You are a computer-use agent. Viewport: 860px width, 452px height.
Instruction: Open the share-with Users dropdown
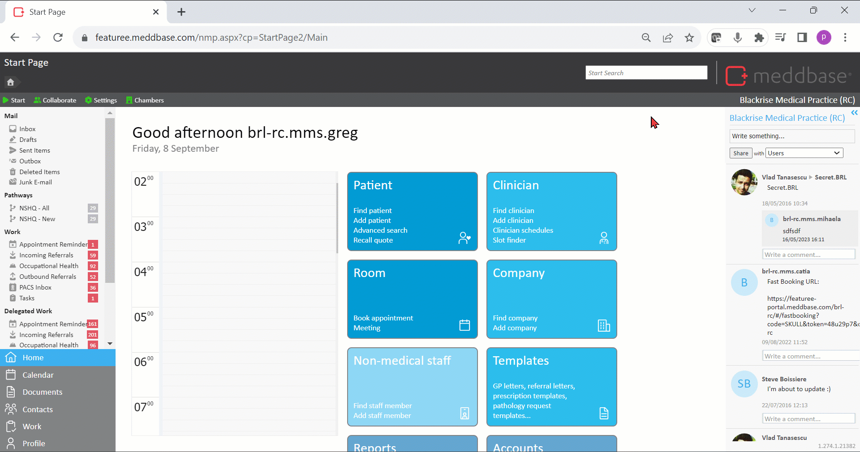pyautogui.click(x=804, y=153)
